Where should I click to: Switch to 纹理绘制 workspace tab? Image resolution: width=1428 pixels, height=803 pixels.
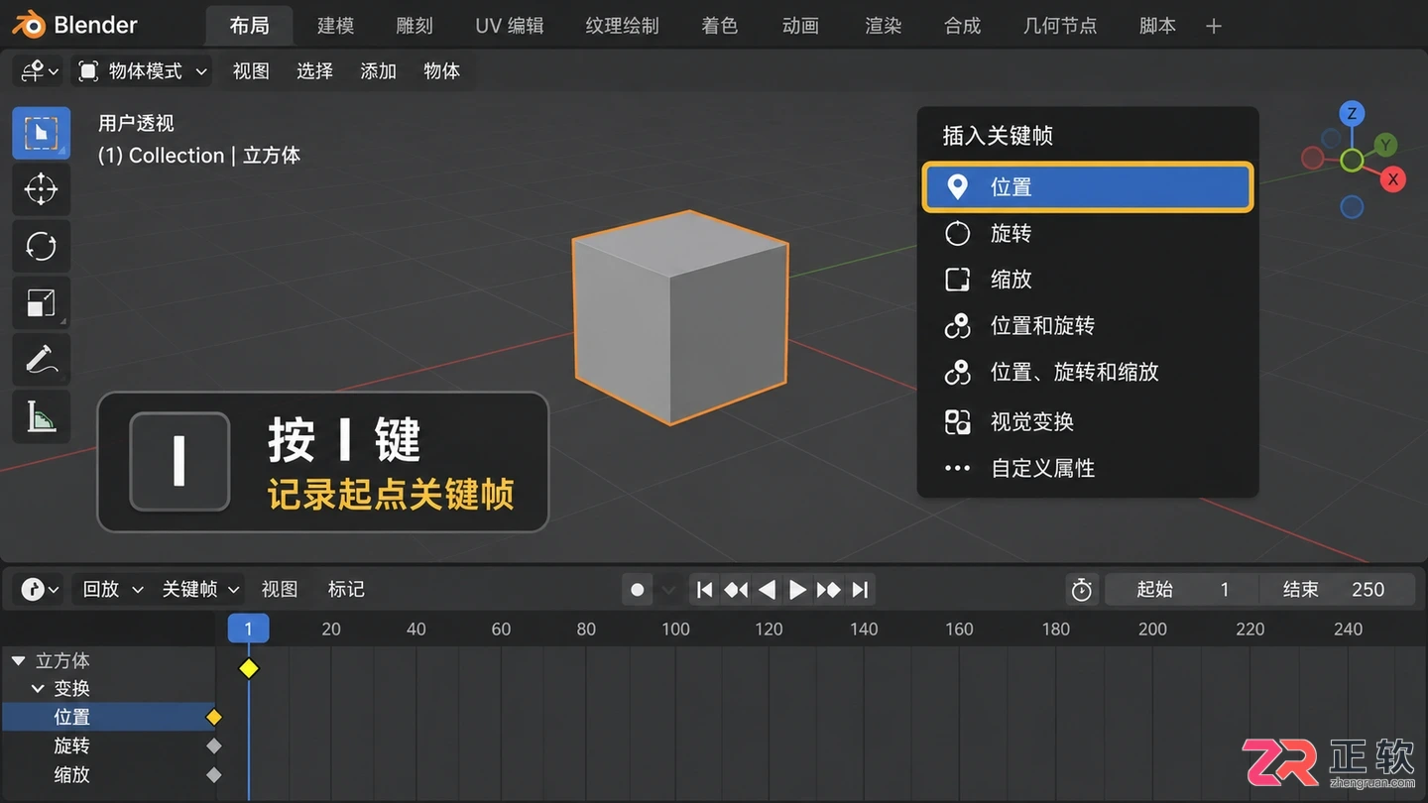pos(622,26)
